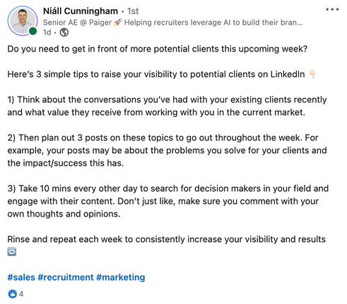
Task: Click Niáll Cunningham's profile photo
Action: tap(23, 21)
